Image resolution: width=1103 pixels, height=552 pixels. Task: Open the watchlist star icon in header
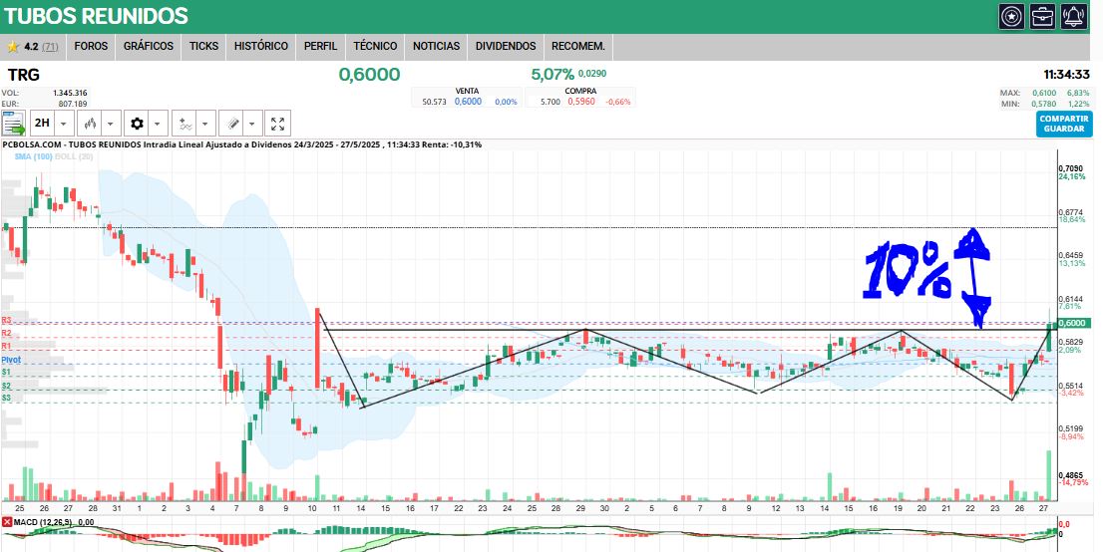(x=1011, y=16)
